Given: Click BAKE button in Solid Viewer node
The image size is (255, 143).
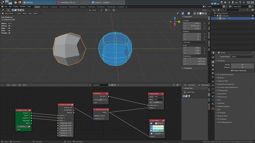Looking at the screenshot, I should click(x=157, y=133).
